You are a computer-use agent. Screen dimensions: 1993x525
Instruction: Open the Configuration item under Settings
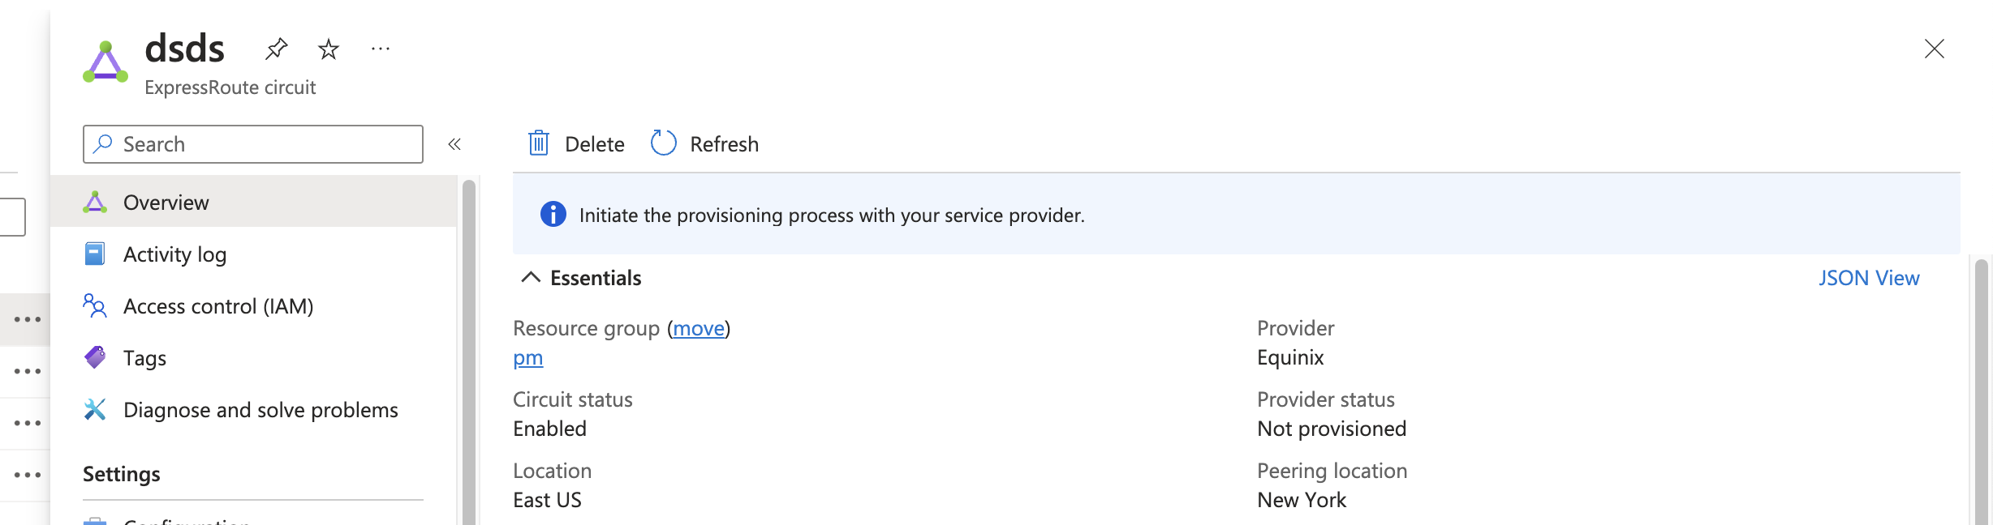coord(182,522)
